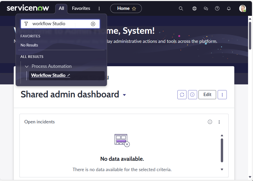Click the ServiceNow logo

click(28, 8)
